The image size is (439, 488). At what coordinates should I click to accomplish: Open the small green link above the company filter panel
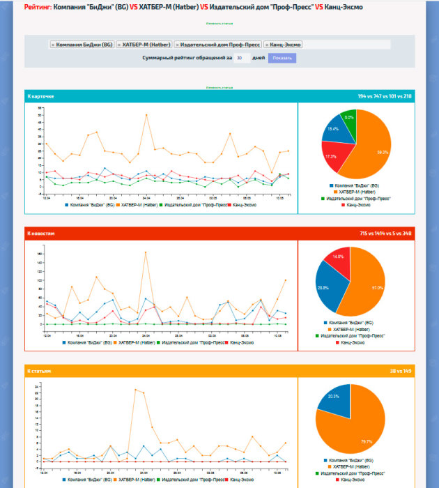click(x=219, y=23)
